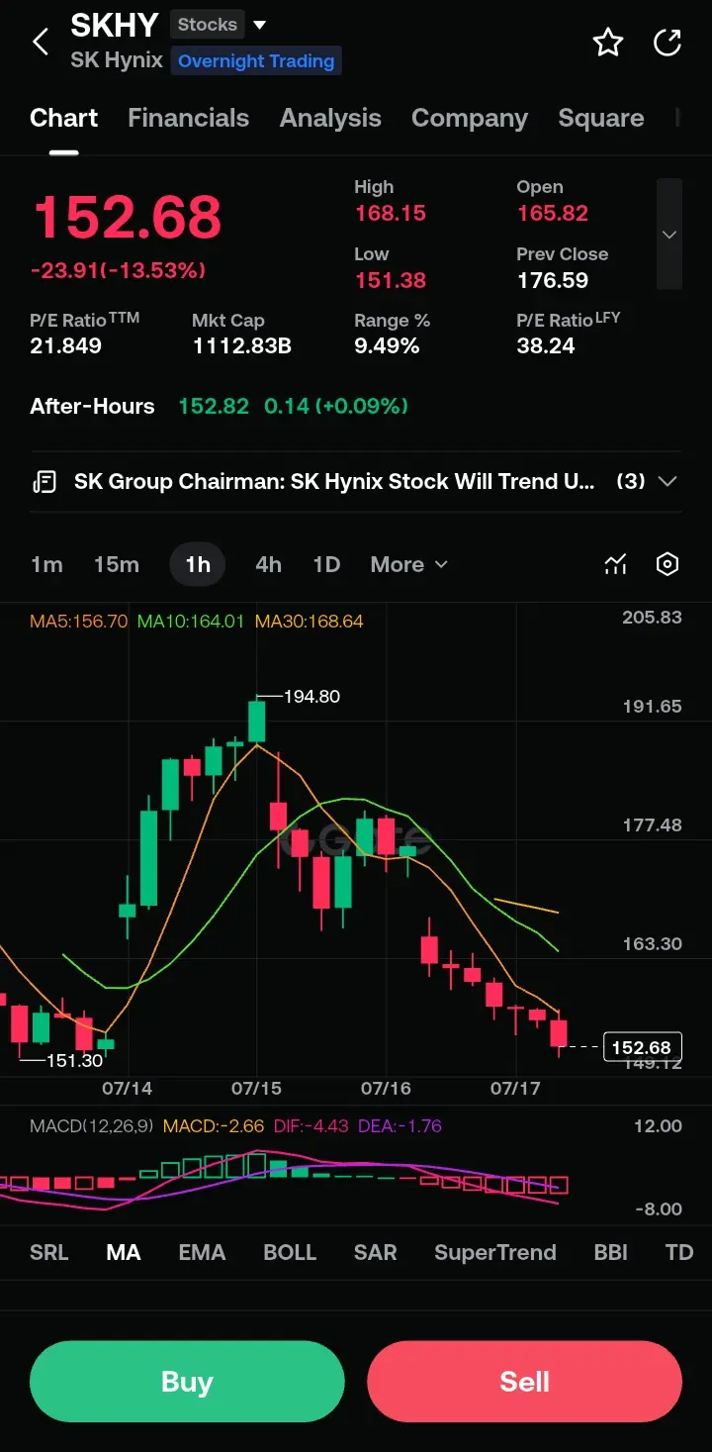Screen dimensions: 712x1452
Task: Enable the BBI indicator
Action: point(611,1252)
